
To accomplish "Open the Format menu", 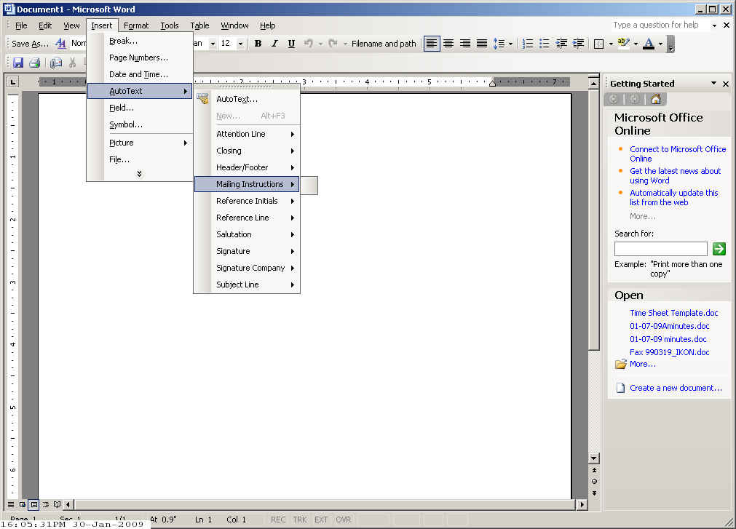I will pos(136,25).
